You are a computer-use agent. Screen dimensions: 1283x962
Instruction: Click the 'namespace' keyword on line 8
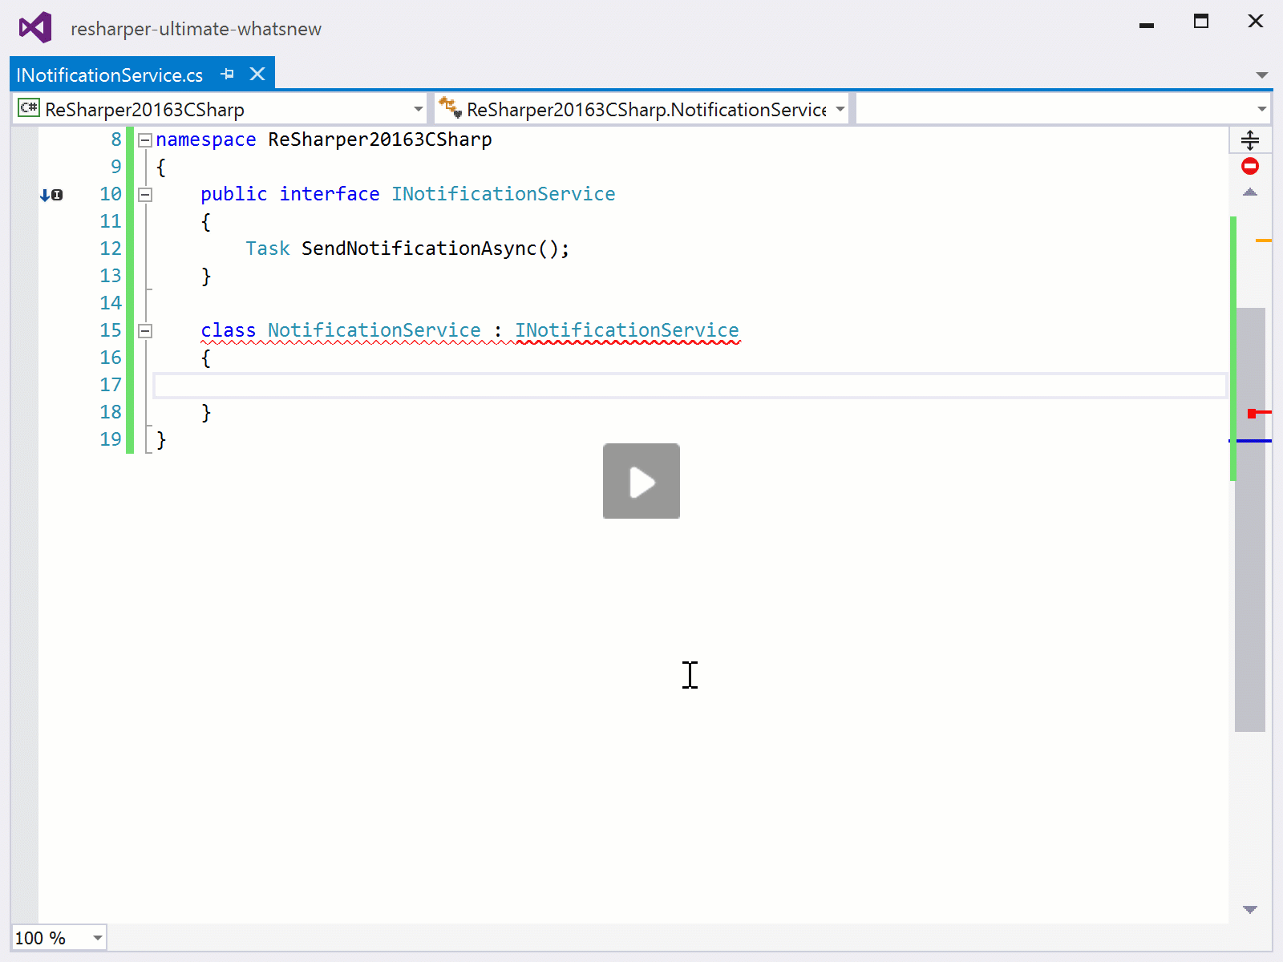click(206, 139)
